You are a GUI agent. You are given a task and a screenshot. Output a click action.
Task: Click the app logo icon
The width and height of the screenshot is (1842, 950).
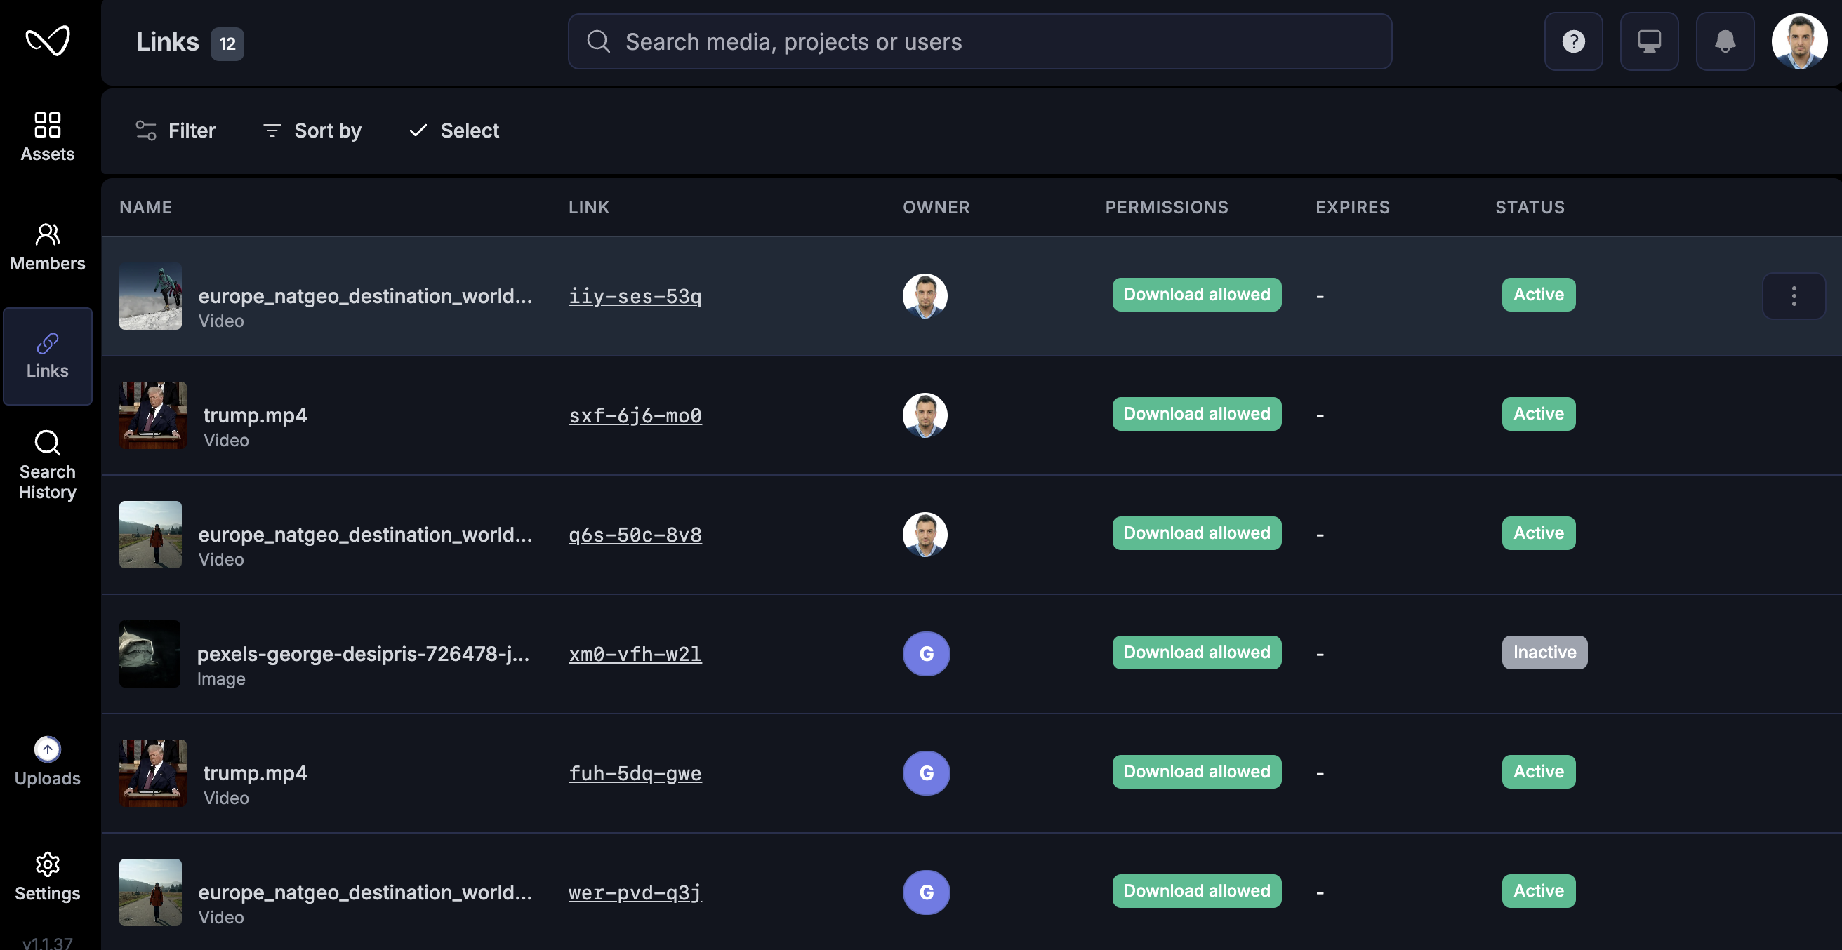tap(47, 40)
